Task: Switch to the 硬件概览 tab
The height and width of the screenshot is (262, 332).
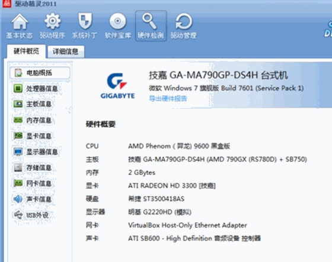Action: click(x=26, y=51)
